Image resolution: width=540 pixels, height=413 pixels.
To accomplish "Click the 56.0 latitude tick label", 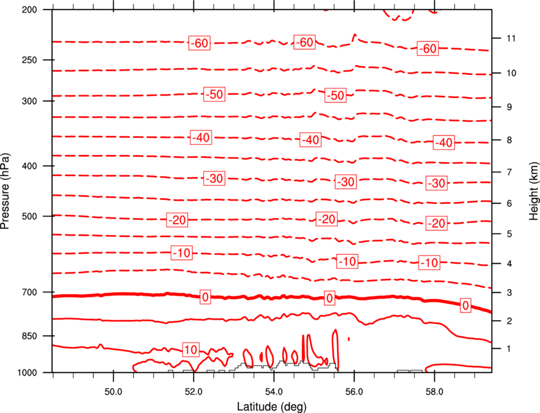I will pyautogui.click(x=354, y=392).
